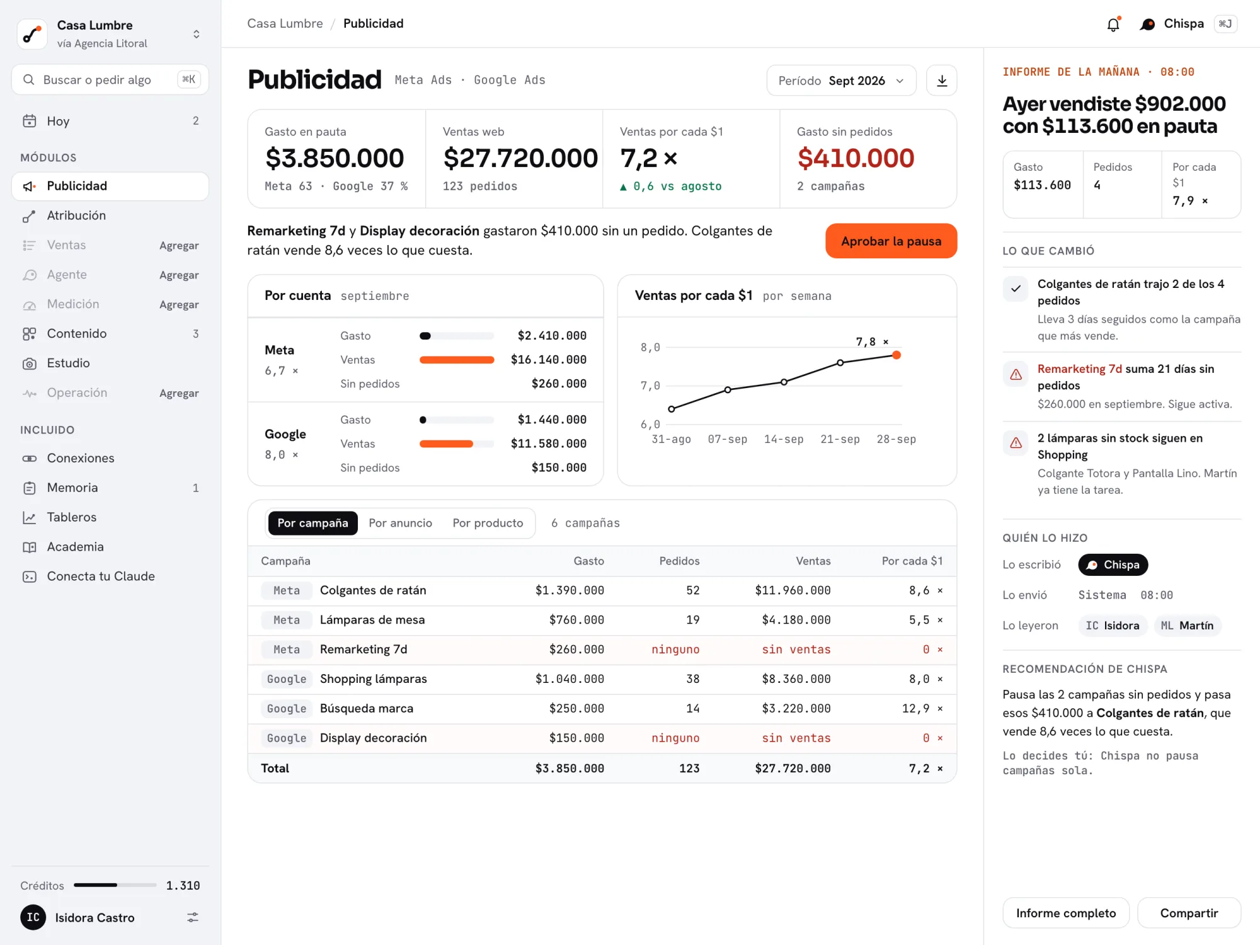The width and height of the screenshot is (1260, 945).
Task: Expand the Casa Lumbre workspace switcher
Action: coord(197,34)
